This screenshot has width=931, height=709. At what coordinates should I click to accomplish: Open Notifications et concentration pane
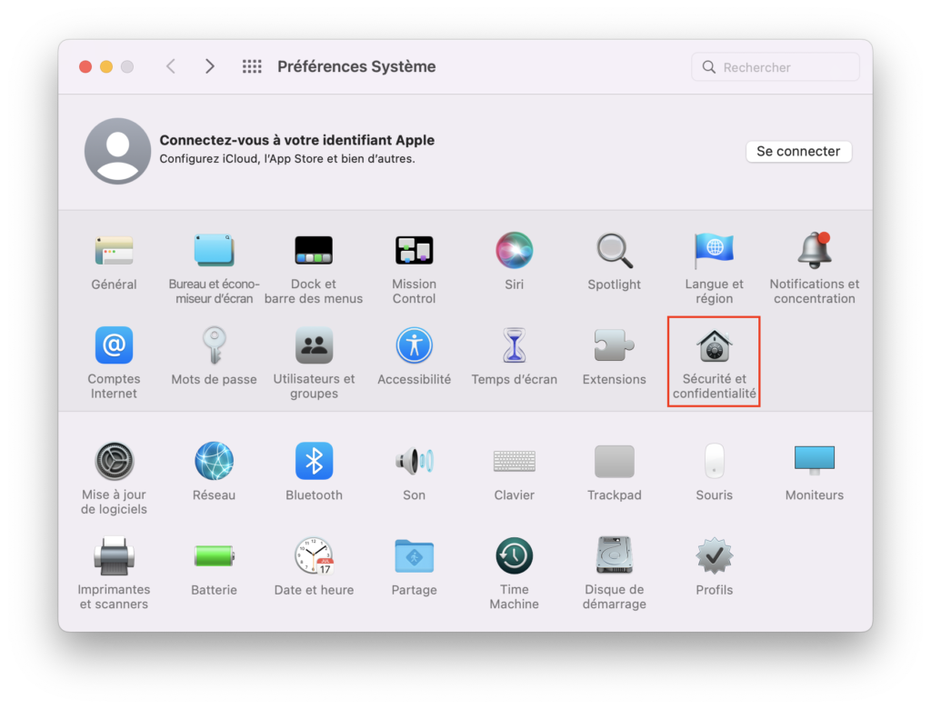click(x=814, y=250)
